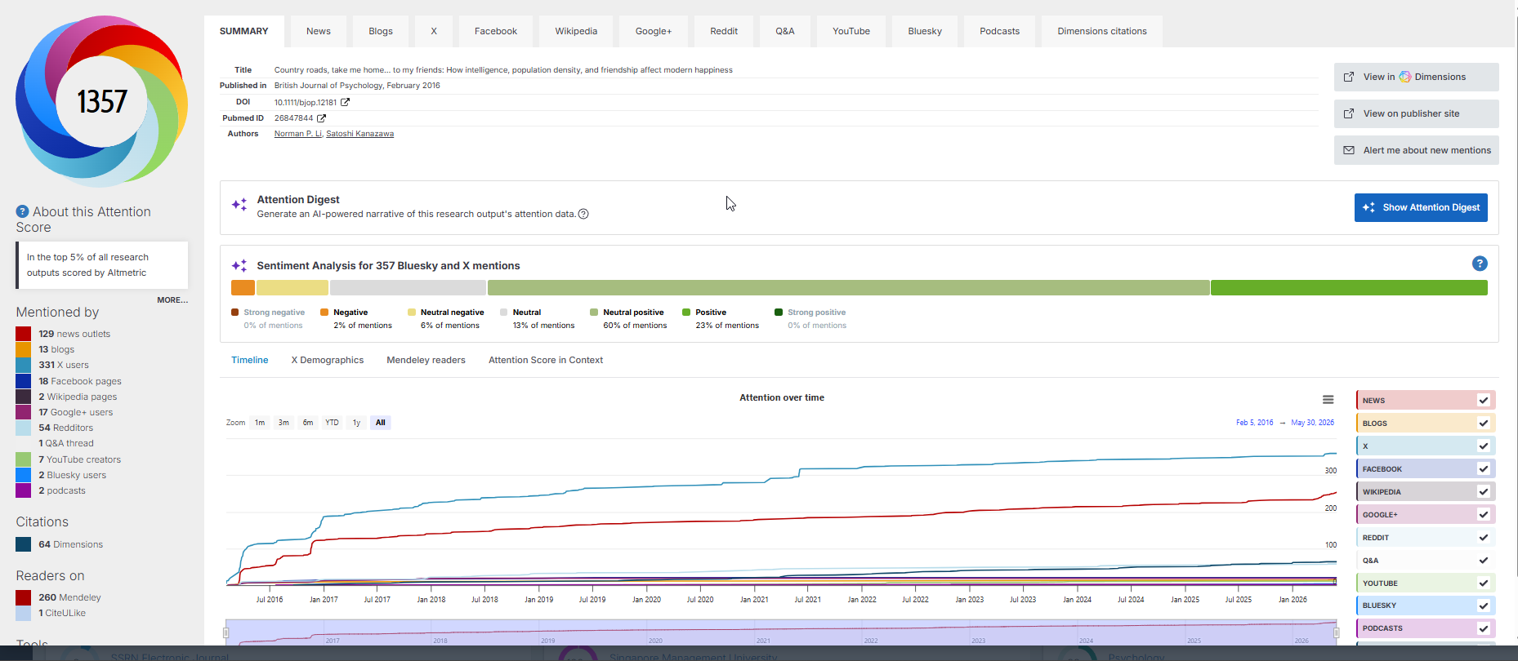The image size is (1518, 661).
Task: Click the Positive sentiment bar segment
Action: 1349,287
